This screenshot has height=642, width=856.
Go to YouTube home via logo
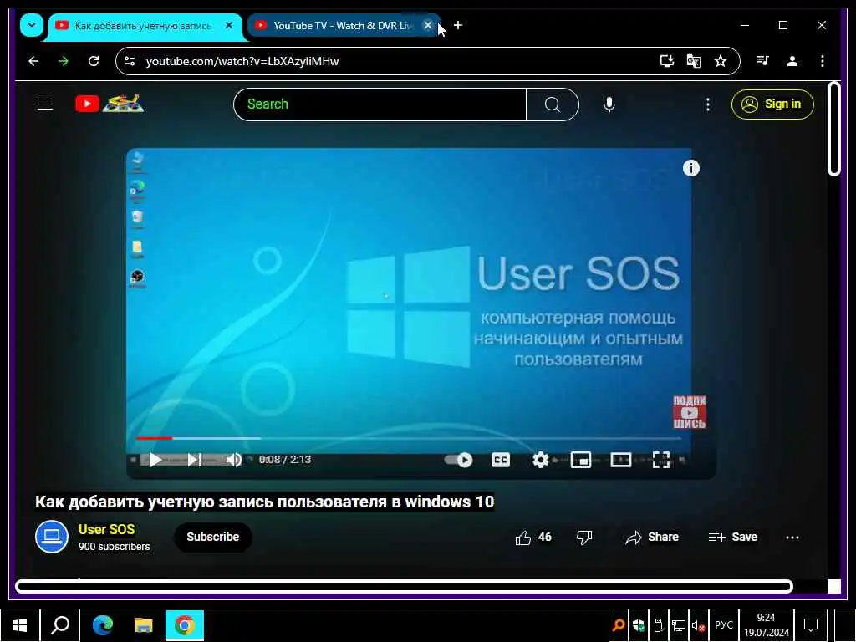click(110, 103)
